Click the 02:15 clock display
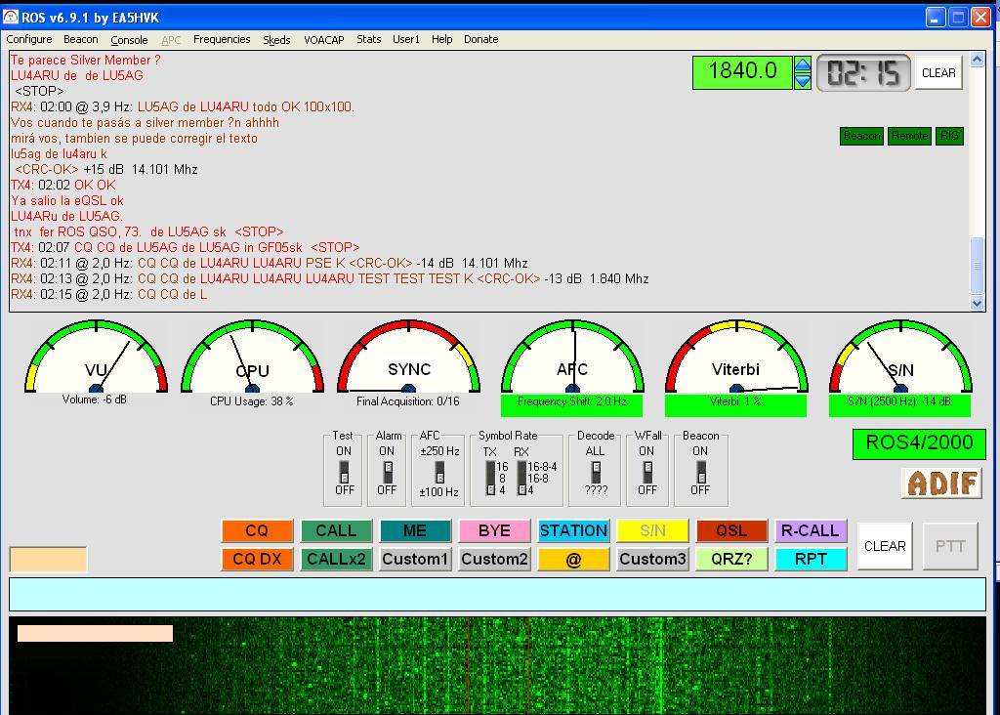This screenshot has width=1000, height=715. pyautogui.click(x=863, y=72)
